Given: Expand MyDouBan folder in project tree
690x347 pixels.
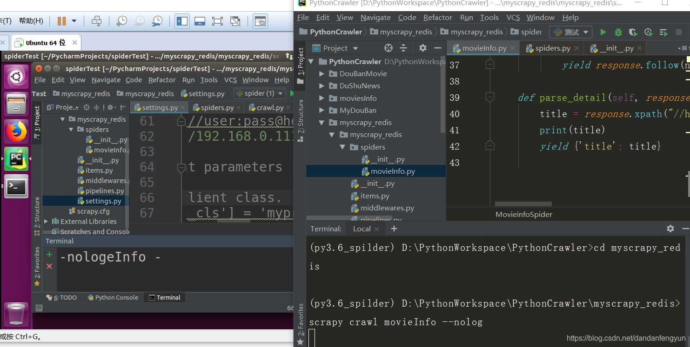Looking at the screenshot, I should click(x=322, y=111).
